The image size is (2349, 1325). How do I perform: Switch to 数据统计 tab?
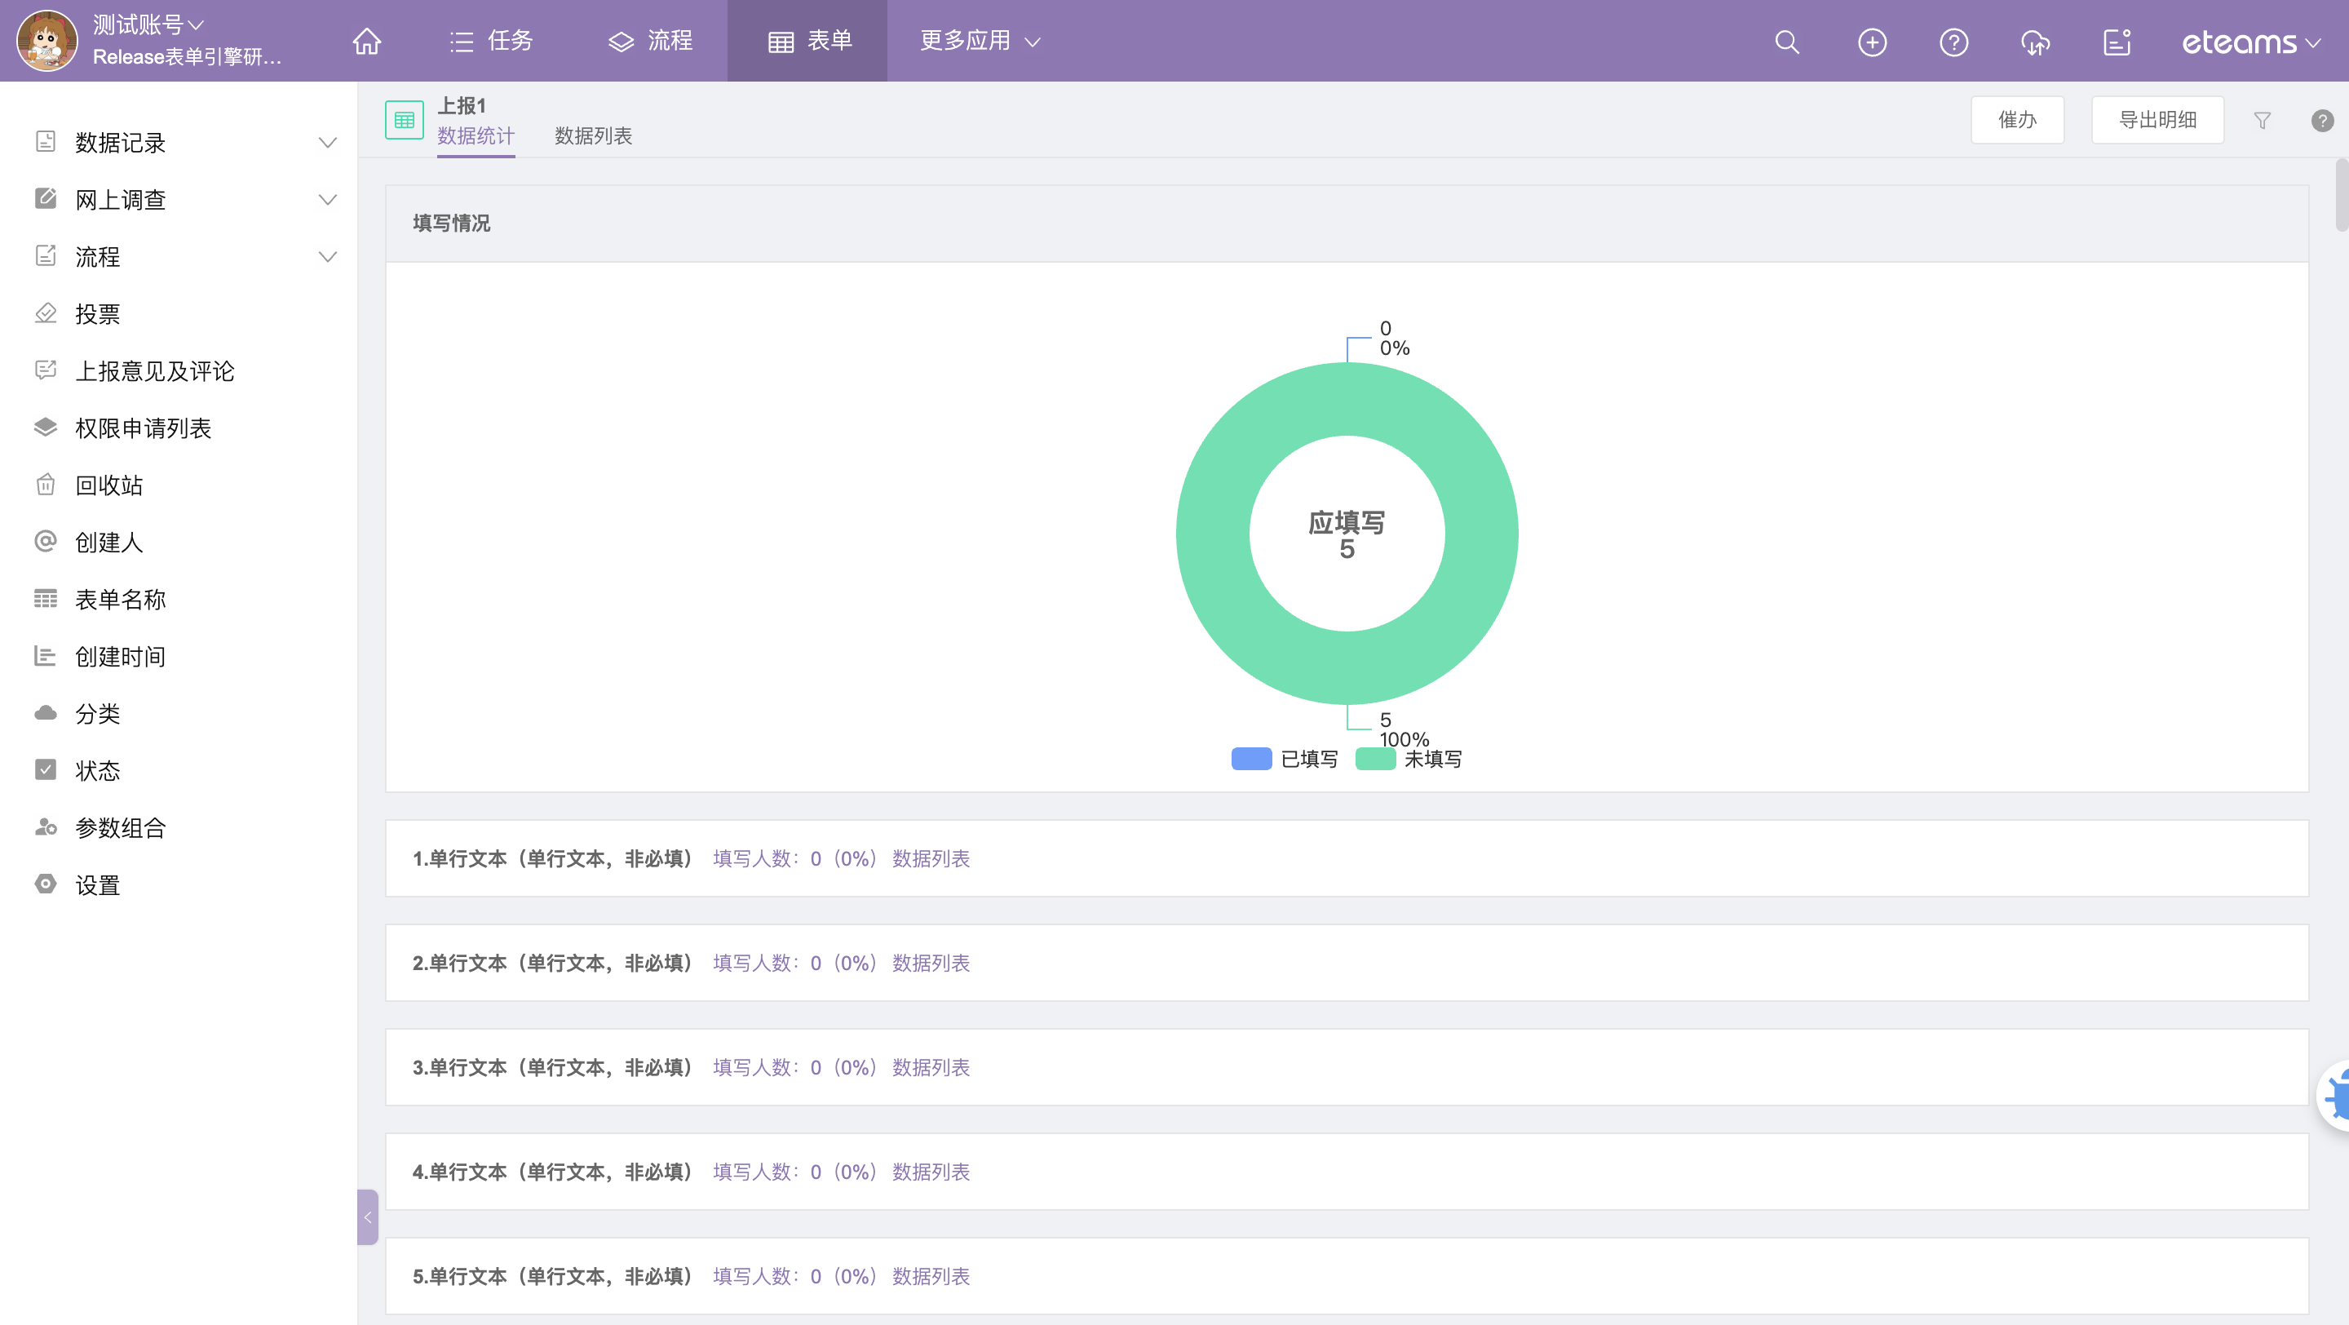(476, 137)
